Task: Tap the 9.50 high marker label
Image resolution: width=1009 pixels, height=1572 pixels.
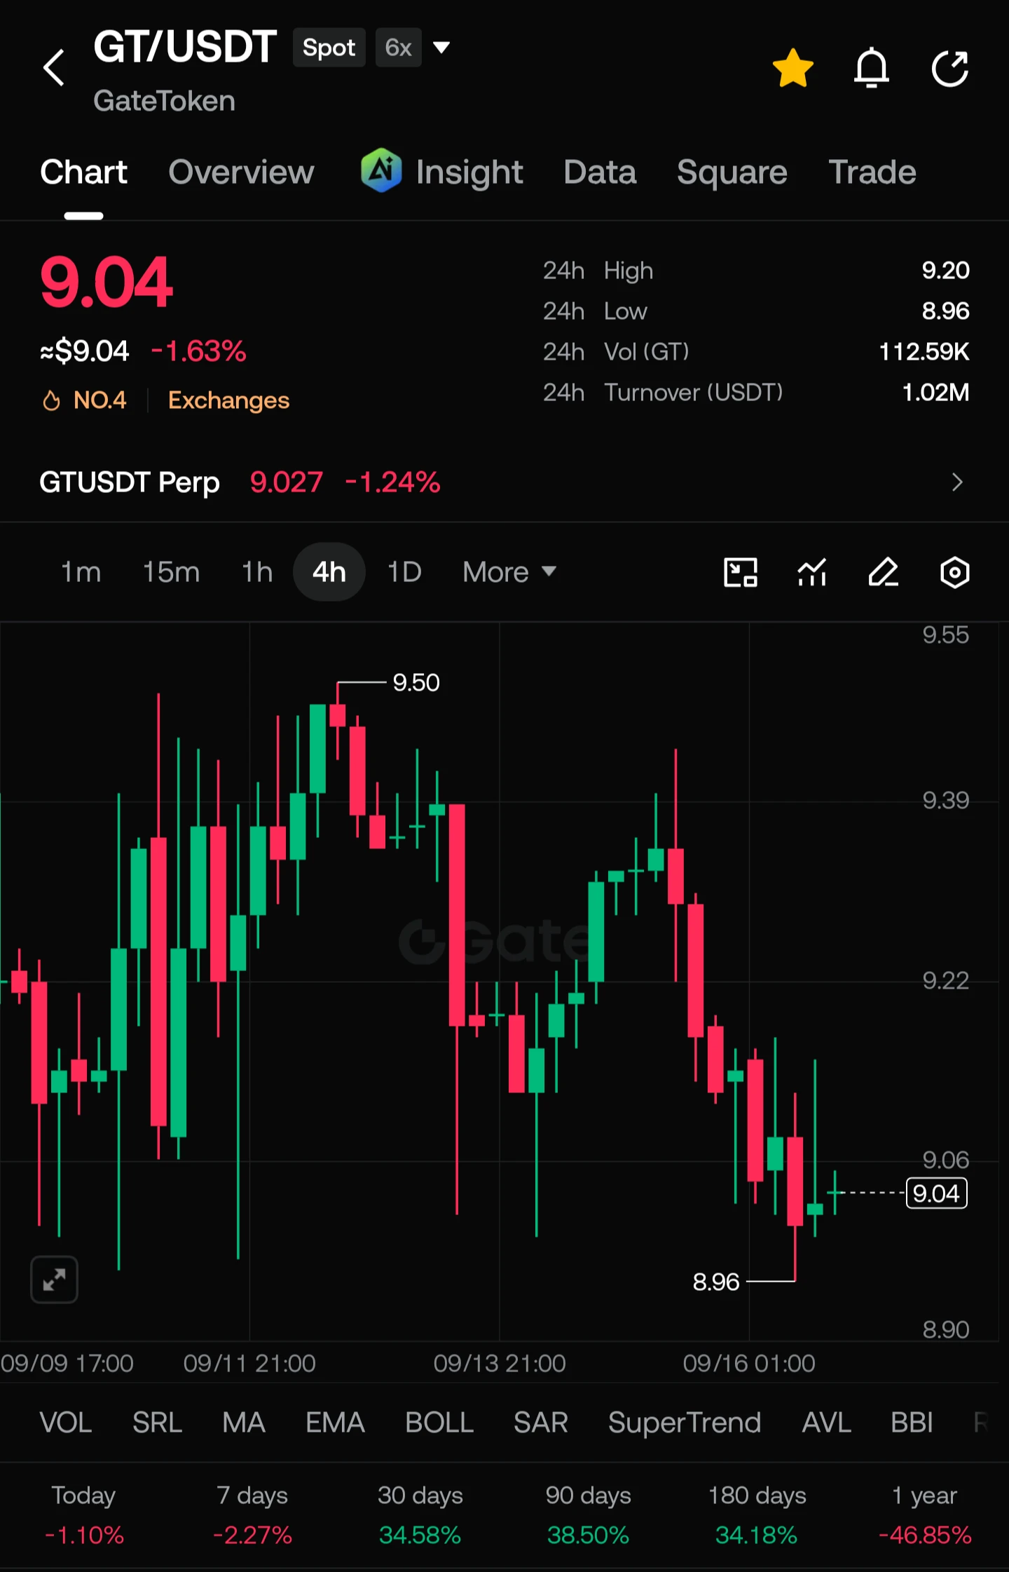Action: click(416, 682)
